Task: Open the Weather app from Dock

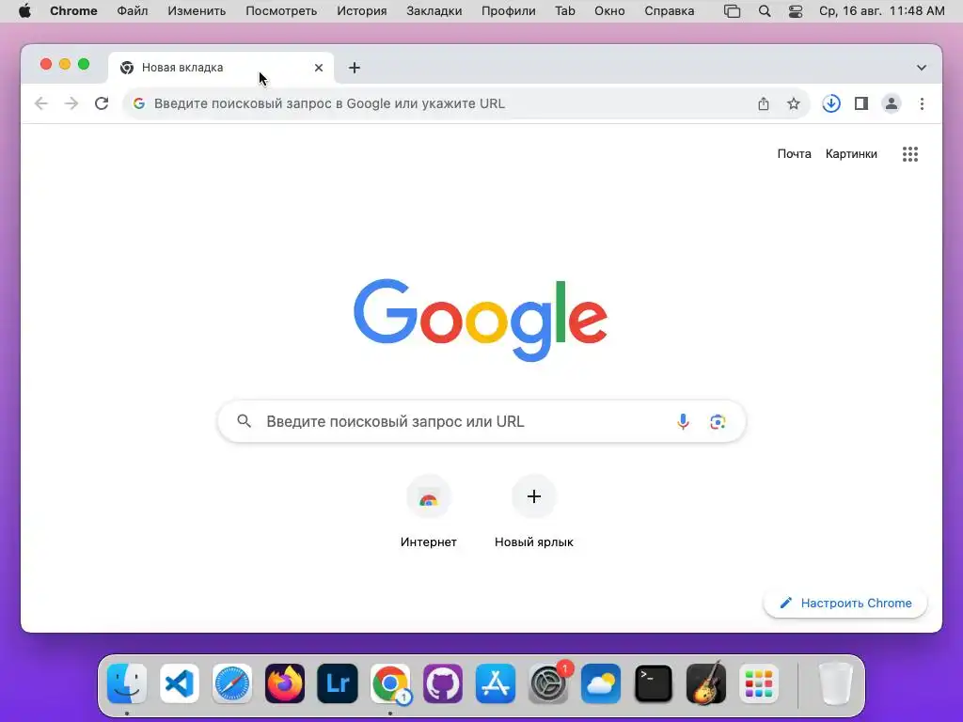Action: coord(601,683)
